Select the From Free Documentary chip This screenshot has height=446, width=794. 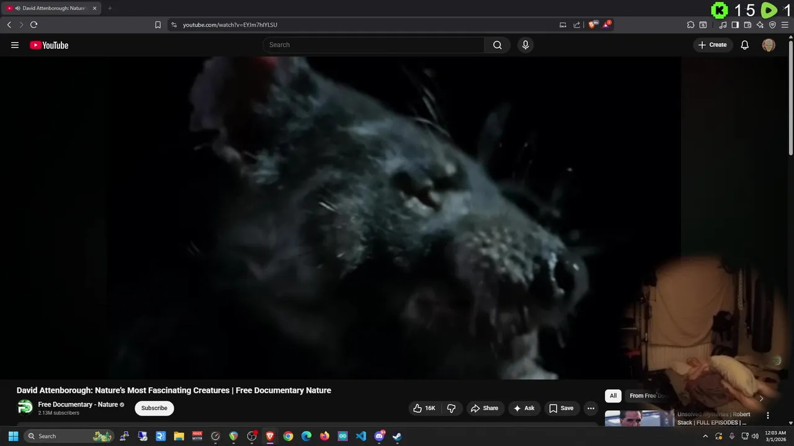(x=646, y=396)
